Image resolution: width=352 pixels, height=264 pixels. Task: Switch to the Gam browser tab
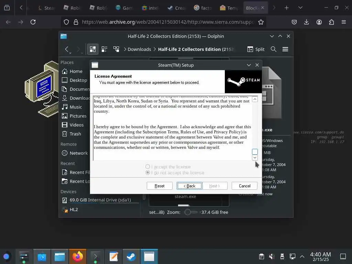click(x=124, y=8)
